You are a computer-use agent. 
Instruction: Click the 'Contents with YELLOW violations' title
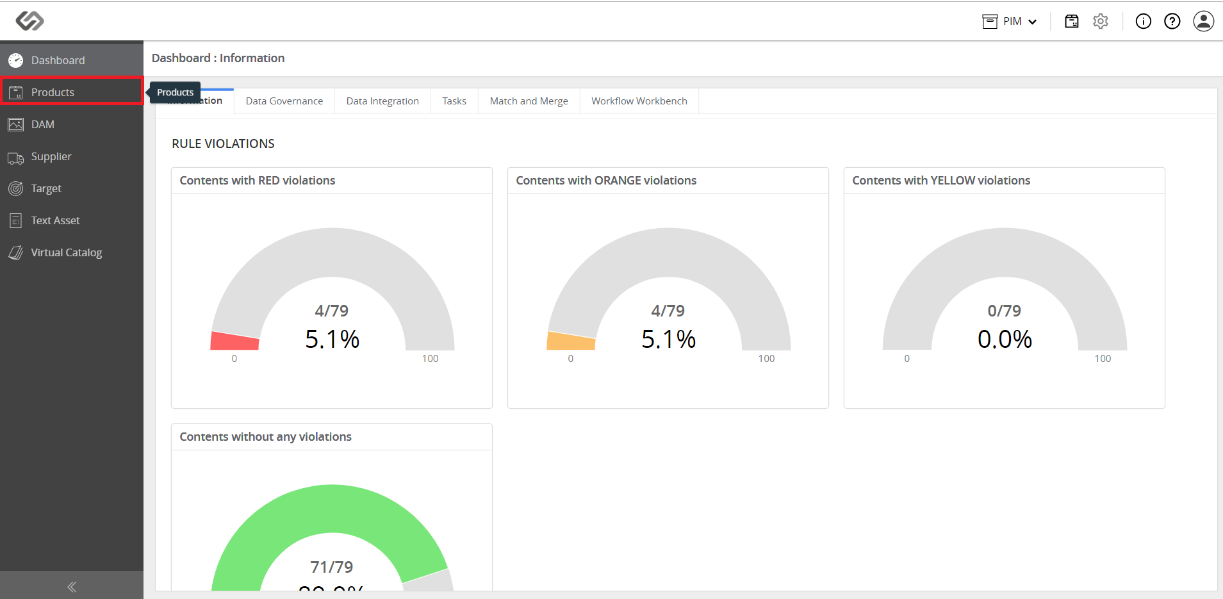click(x=941, y=181)
